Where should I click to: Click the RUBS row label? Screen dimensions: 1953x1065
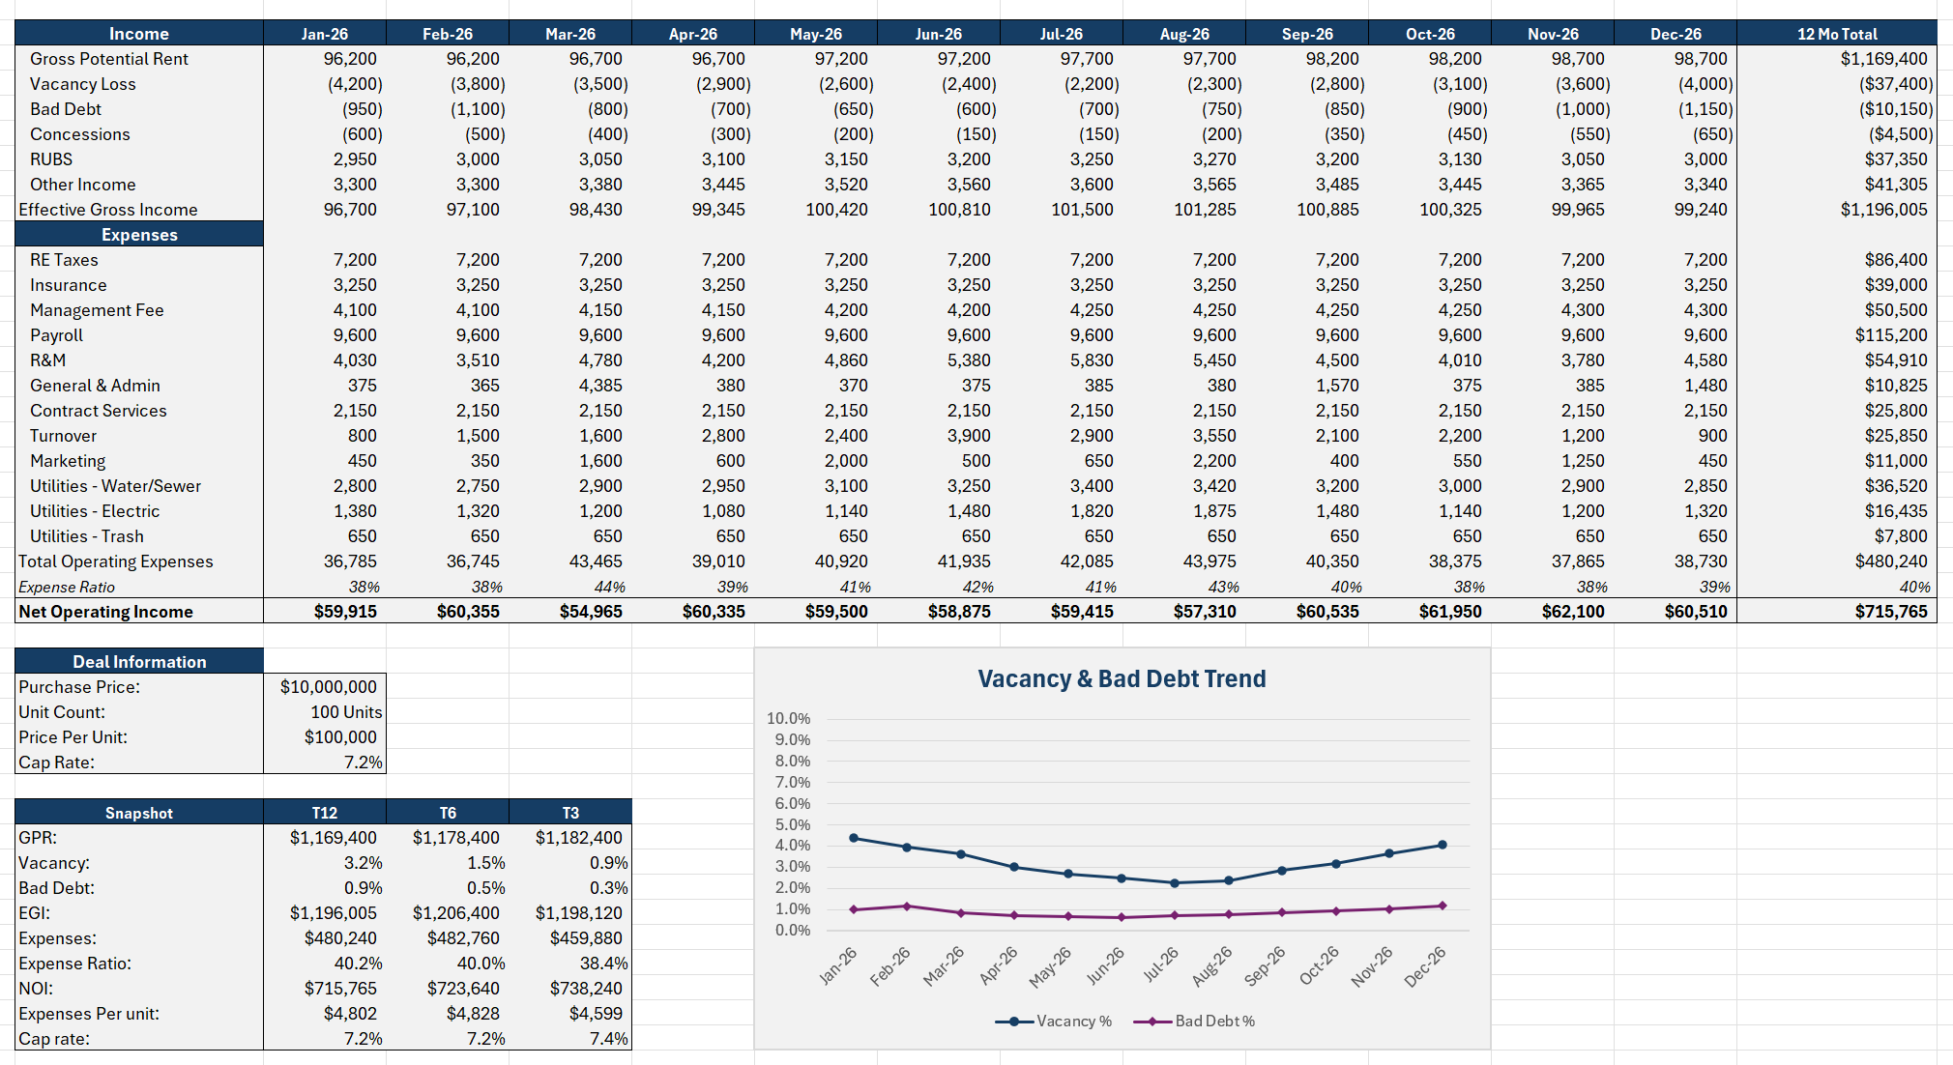(51, 159)
